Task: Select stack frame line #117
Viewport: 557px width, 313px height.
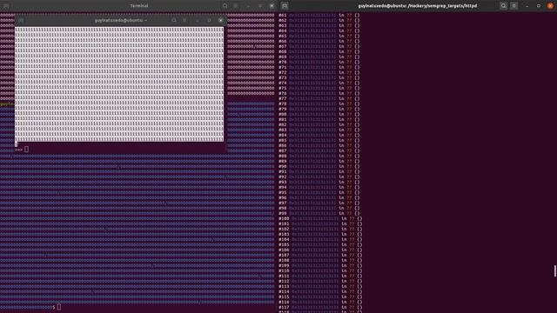Action: [x=321, y=307]
